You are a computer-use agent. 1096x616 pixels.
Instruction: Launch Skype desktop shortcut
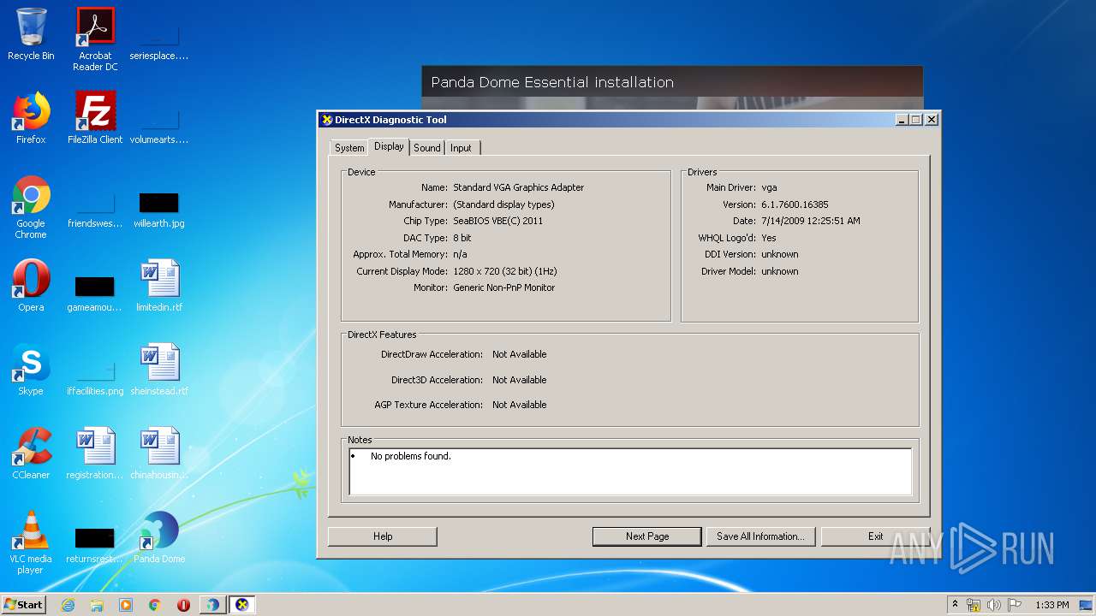coord(31,370)
